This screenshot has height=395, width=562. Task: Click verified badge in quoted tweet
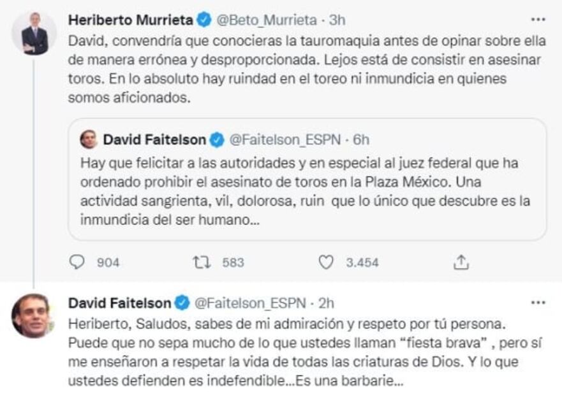coord(218,140)
